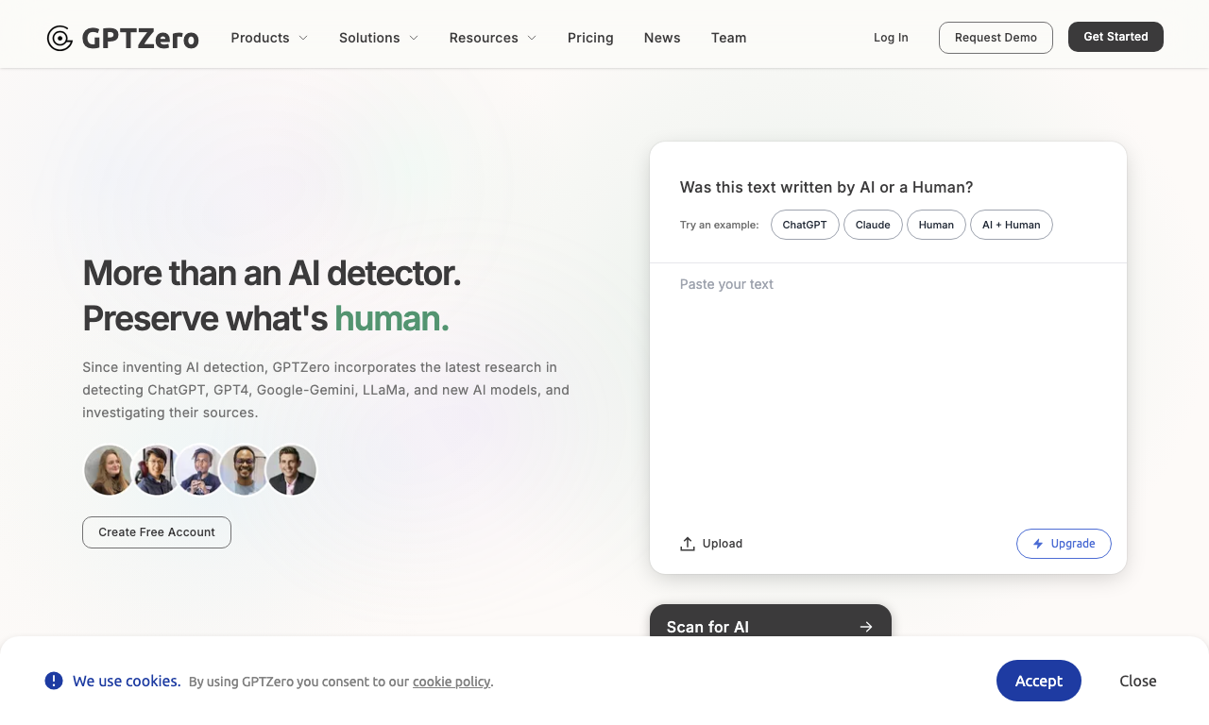Try the Human example text
The width and height of the screenshot is (1209, 725).
click(936, 225)
